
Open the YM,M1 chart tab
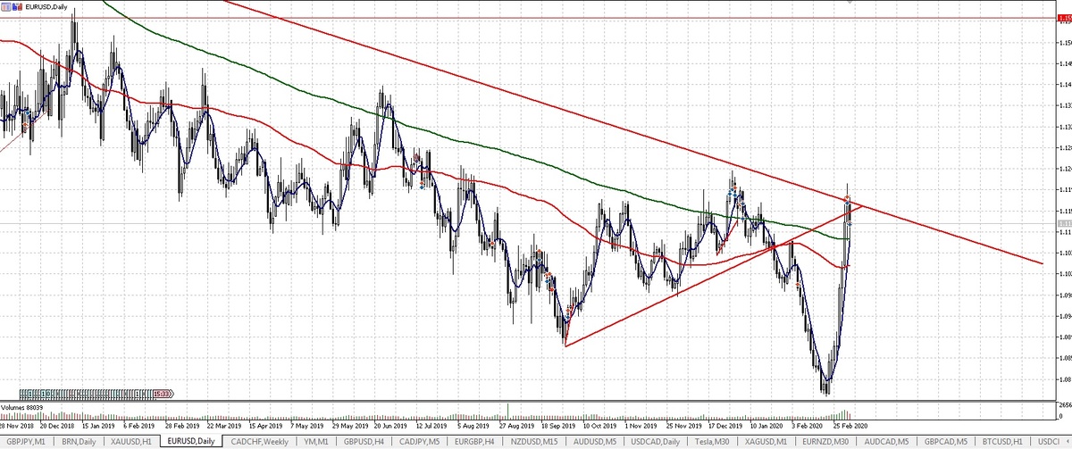coord(315,441)
